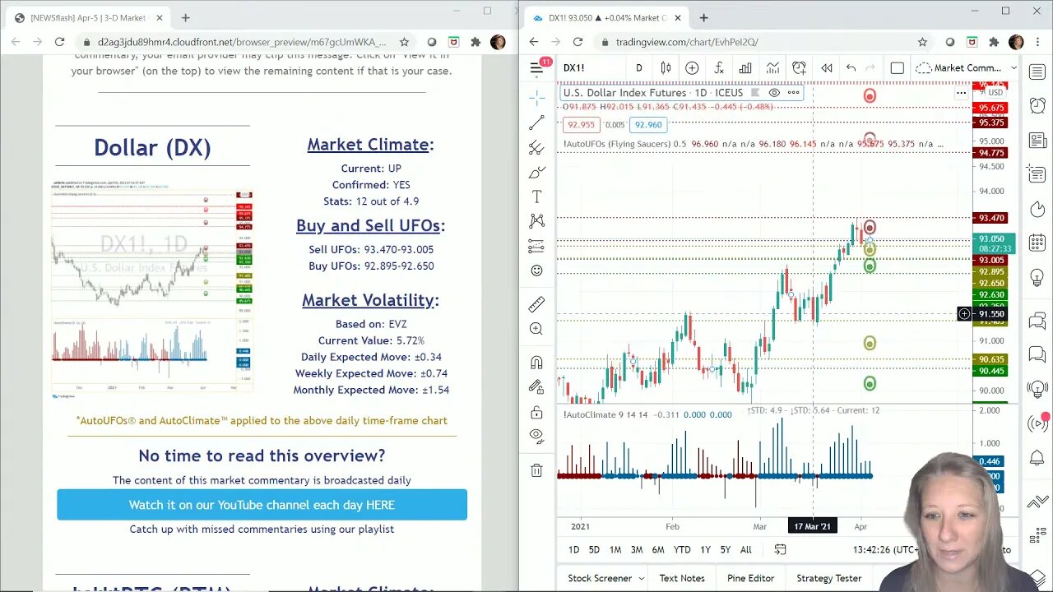
Task: Reload the TradingView page
Action: tap(578, 42)
